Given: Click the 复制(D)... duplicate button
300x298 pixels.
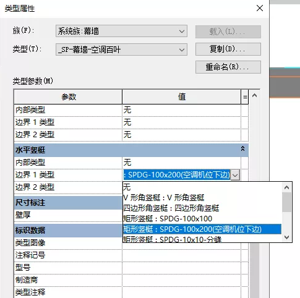Looking at the screenshot, I should 228,49.
